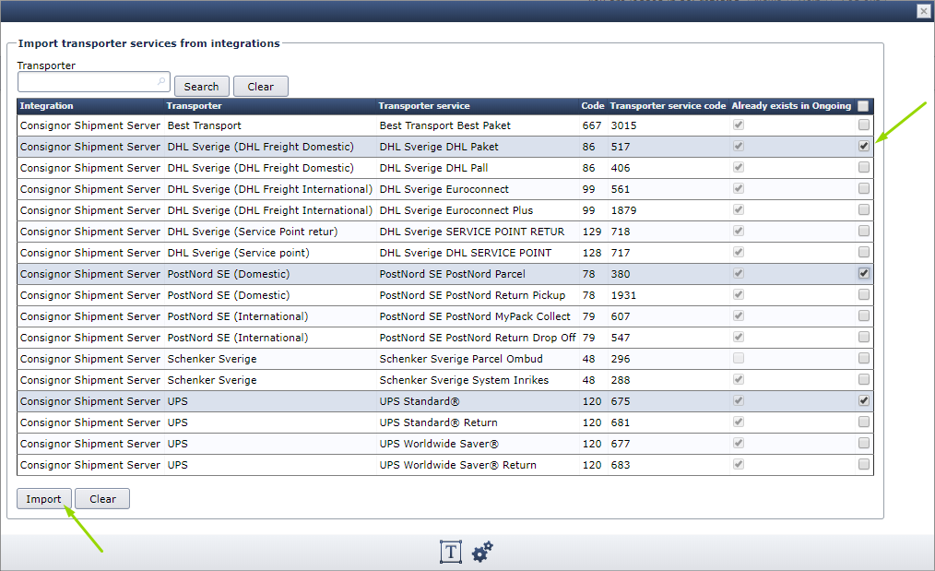Check the select-all header checkbox
Viewport: 935px width, 571px height.
tap(863, 106)
